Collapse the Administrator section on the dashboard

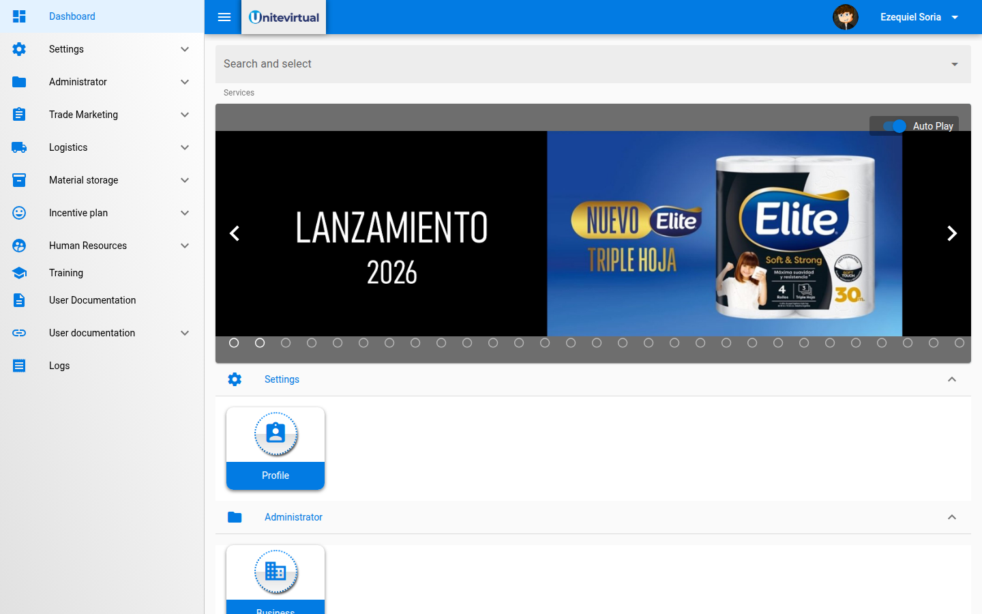tap(952, 517)
